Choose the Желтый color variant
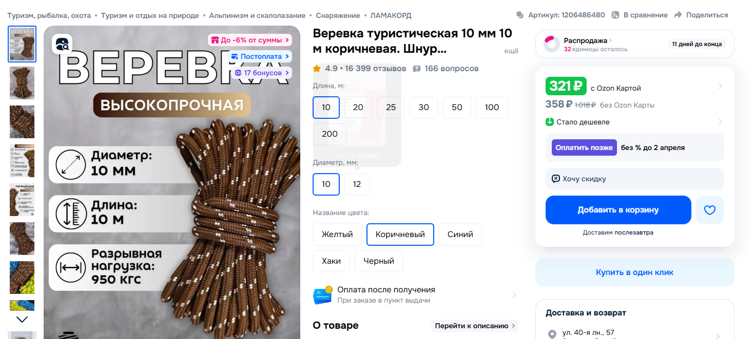Screen dimensions: 754x339 point(337,235)
